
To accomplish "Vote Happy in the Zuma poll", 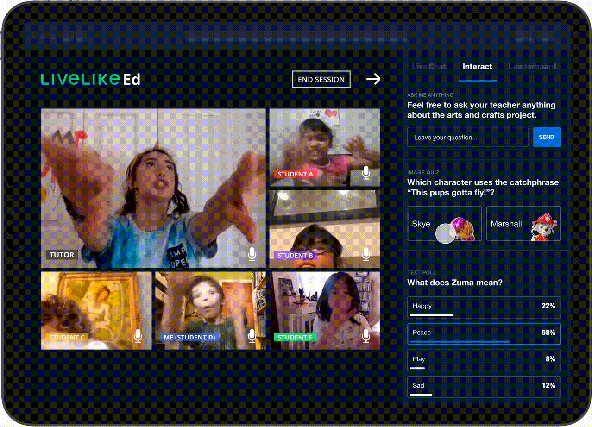I will coord(484,308).
